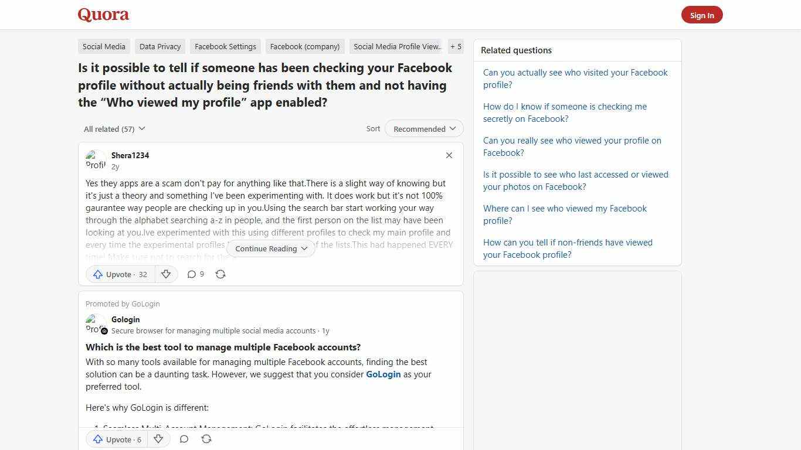Show the +5 hidden topic tags
801x450 pixels.
coord(456,46)
